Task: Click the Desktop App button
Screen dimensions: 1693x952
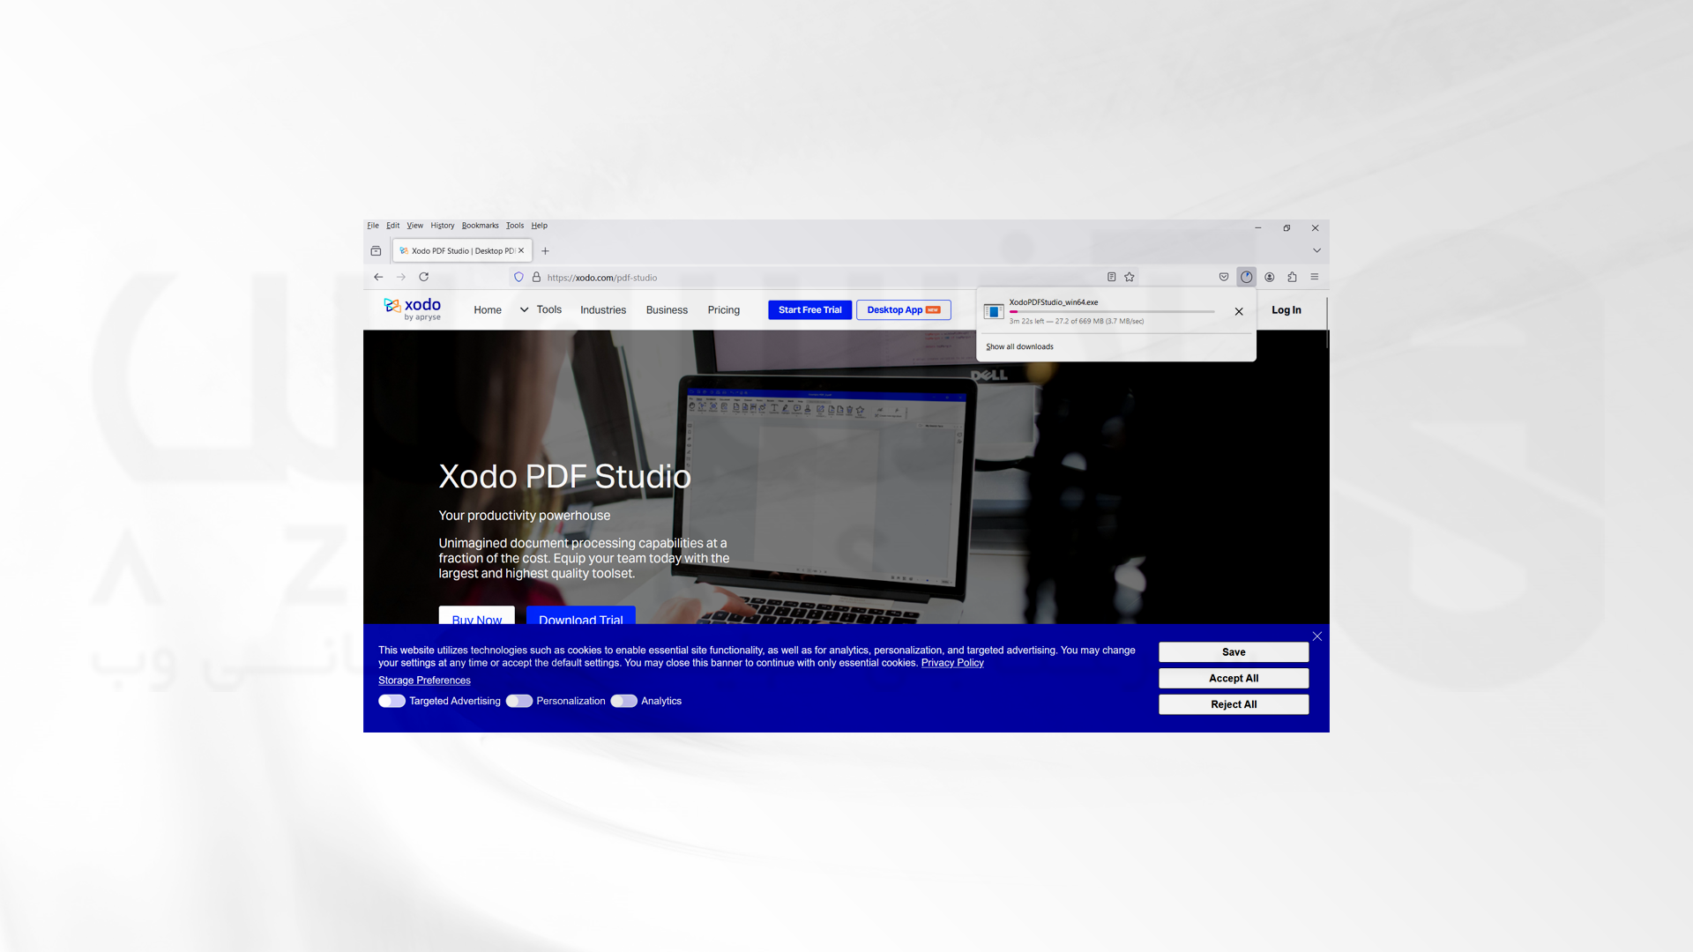Action: pyautogui.click(x=904, y=310)
